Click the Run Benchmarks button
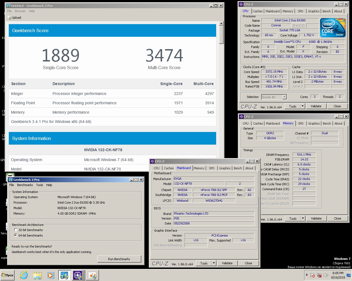This screenshot has height=281, width=352. [x=119, y=259]
